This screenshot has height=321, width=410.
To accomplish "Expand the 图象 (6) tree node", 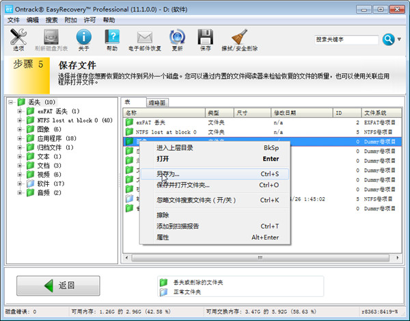I will pos(19,129).
